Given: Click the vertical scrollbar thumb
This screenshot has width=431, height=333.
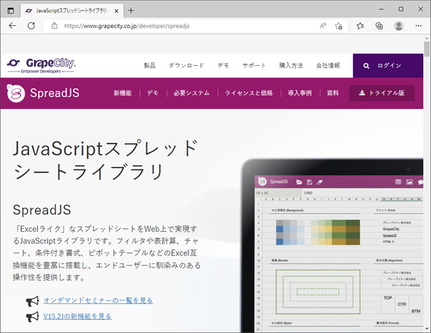Looking at the screenshot, I should click(427, 49).
